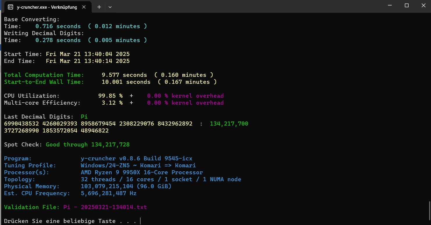The height and width of the screenshot is (225, 431).
Task: Click the green 134,217,700 digit count
Action: 229,124
